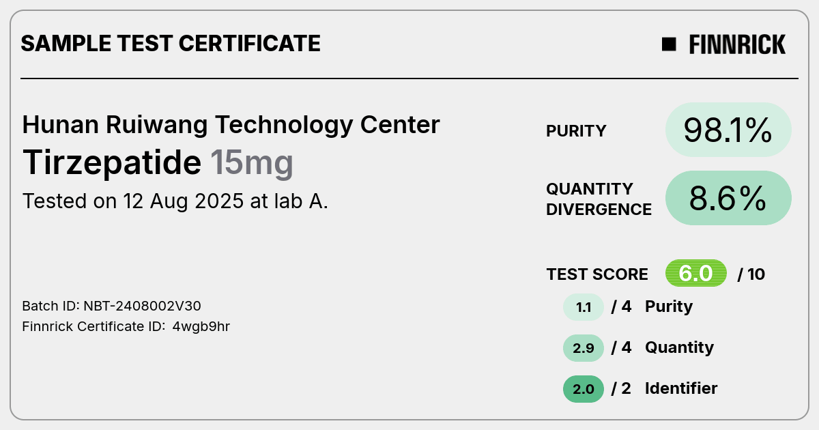Click the Identifier score label
Viewport: 819px width, 430px height.
[x=681, y=388]
